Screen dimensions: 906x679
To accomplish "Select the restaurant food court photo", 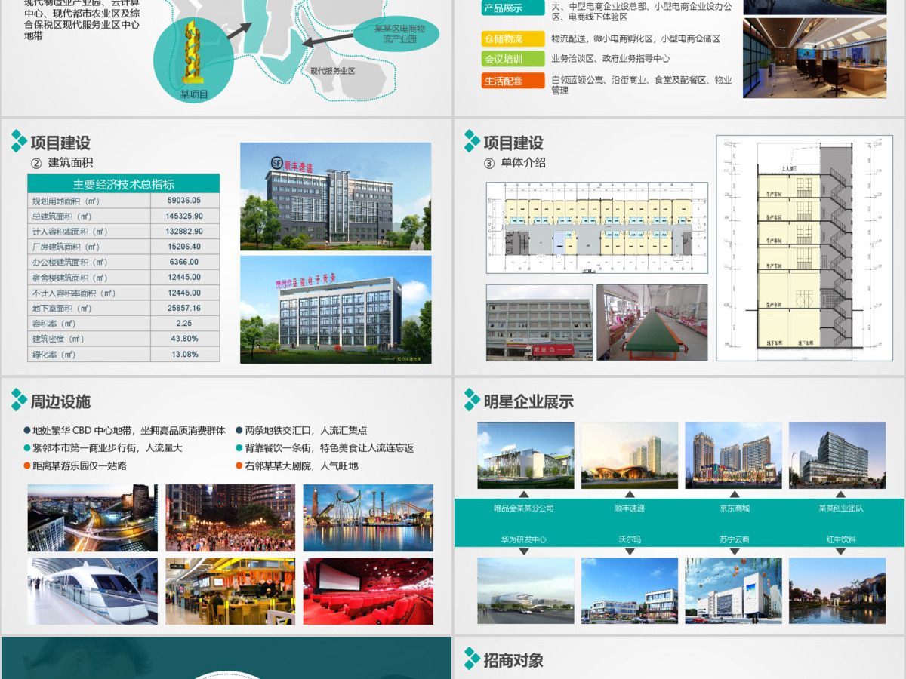I will tap(231, 591).
